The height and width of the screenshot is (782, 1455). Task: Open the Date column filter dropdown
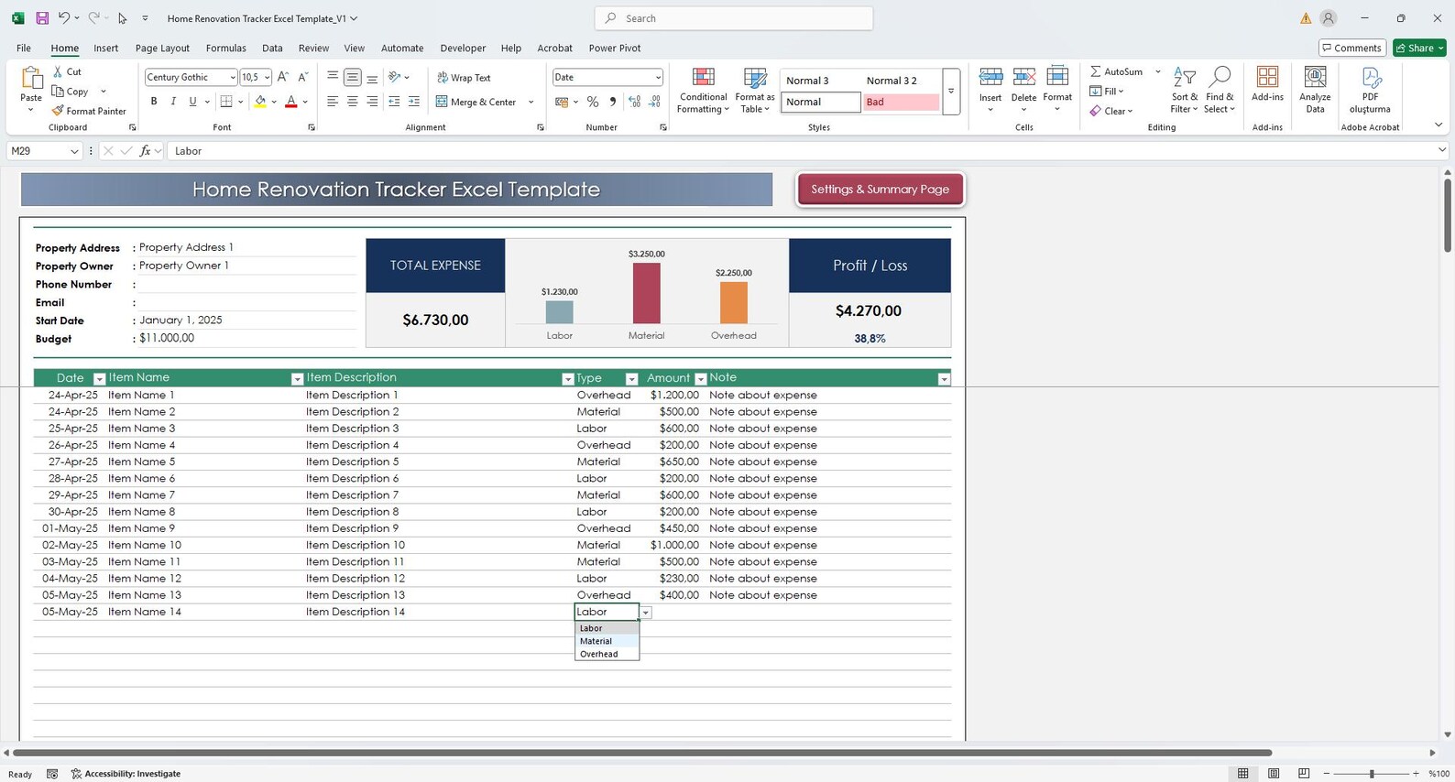coord(100,379)
